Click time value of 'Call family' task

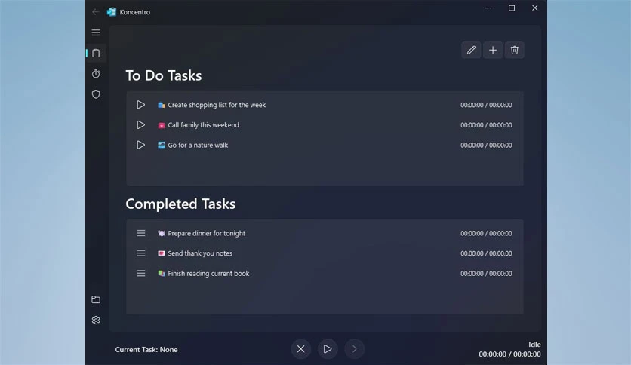click(486, 125)
